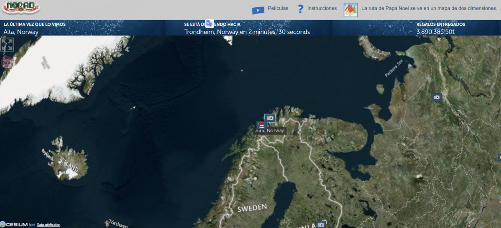
Task: Click the Cesium ion logo
Action: [18, 225]
